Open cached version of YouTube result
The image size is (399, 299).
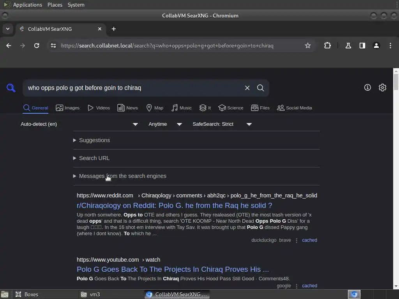[309, 286]
